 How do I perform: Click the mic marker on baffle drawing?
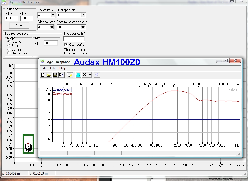point(28,147)
